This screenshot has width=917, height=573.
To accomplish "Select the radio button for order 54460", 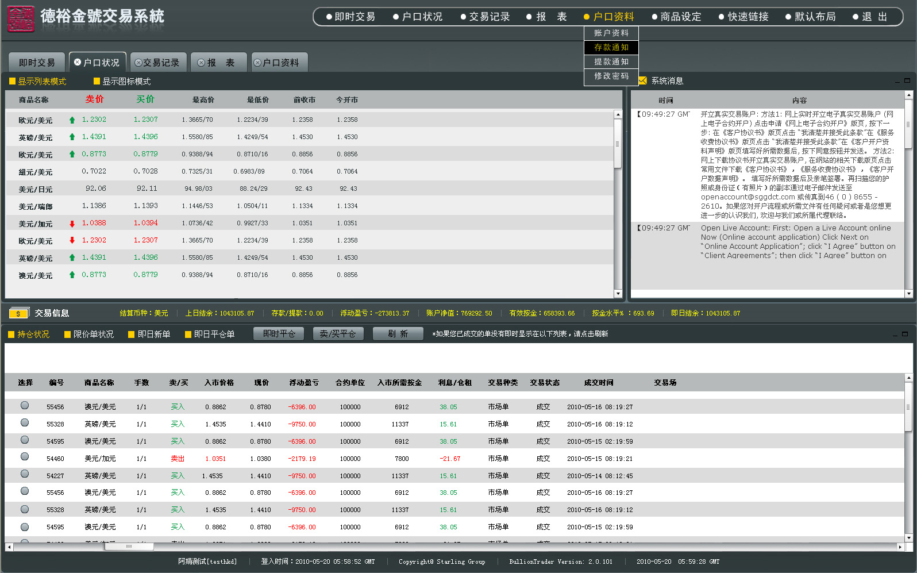I will 25,456.
